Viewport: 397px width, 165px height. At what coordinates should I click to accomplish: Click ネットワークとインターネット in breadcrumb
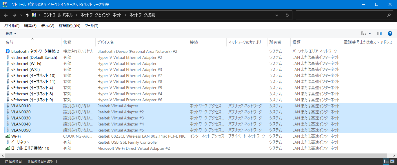click(x=101, y=15)
